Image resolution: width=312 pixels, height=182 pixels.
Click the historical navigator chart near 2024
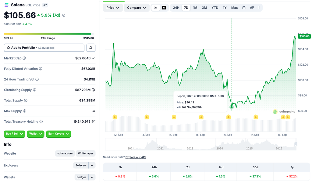pyautogui.click(x=220, y=145)
